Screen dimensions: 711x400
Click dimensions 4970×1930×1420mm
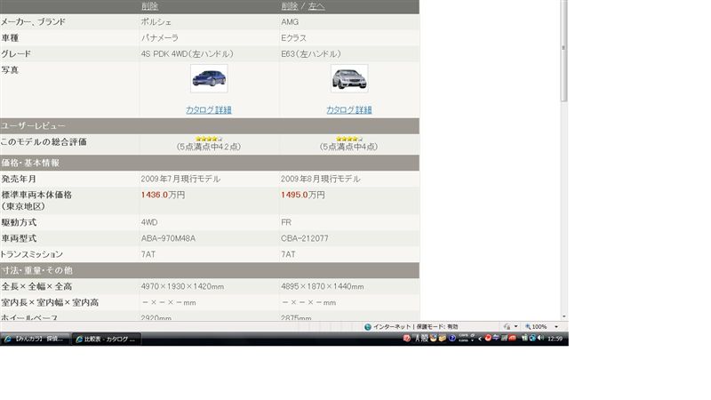click(x=182, y=286)
